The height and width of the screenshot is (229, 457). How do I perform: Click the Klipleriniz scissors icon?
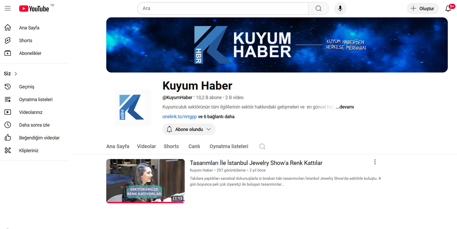point(8,150)
